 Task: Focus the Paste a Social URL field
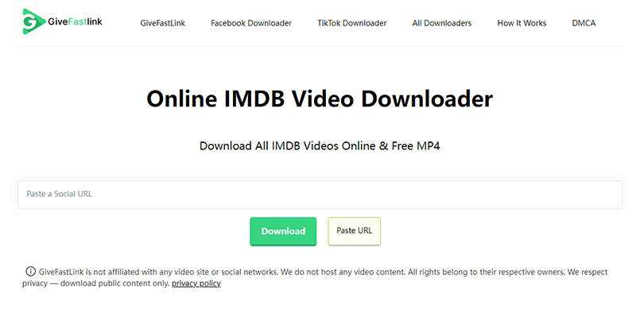click(x=319, y=194)
